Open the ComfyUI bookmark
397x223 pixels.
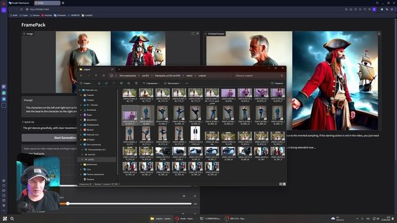tap(87, 15)
